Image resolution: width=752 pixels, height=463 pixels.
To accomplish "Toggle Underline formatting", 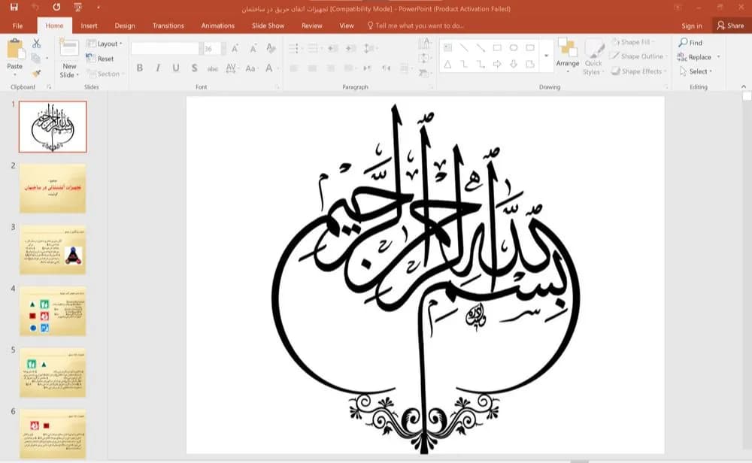I will 176,68.
